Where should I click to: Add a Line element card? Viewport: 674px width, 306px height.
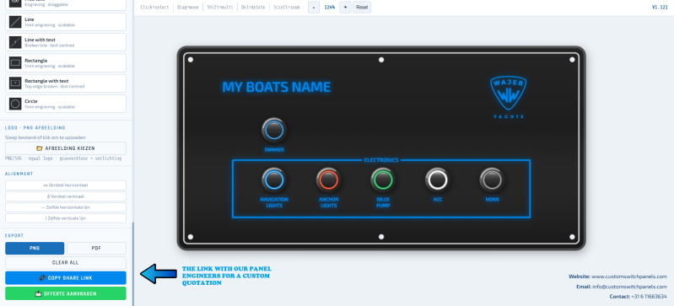click(x=66, y=22)
